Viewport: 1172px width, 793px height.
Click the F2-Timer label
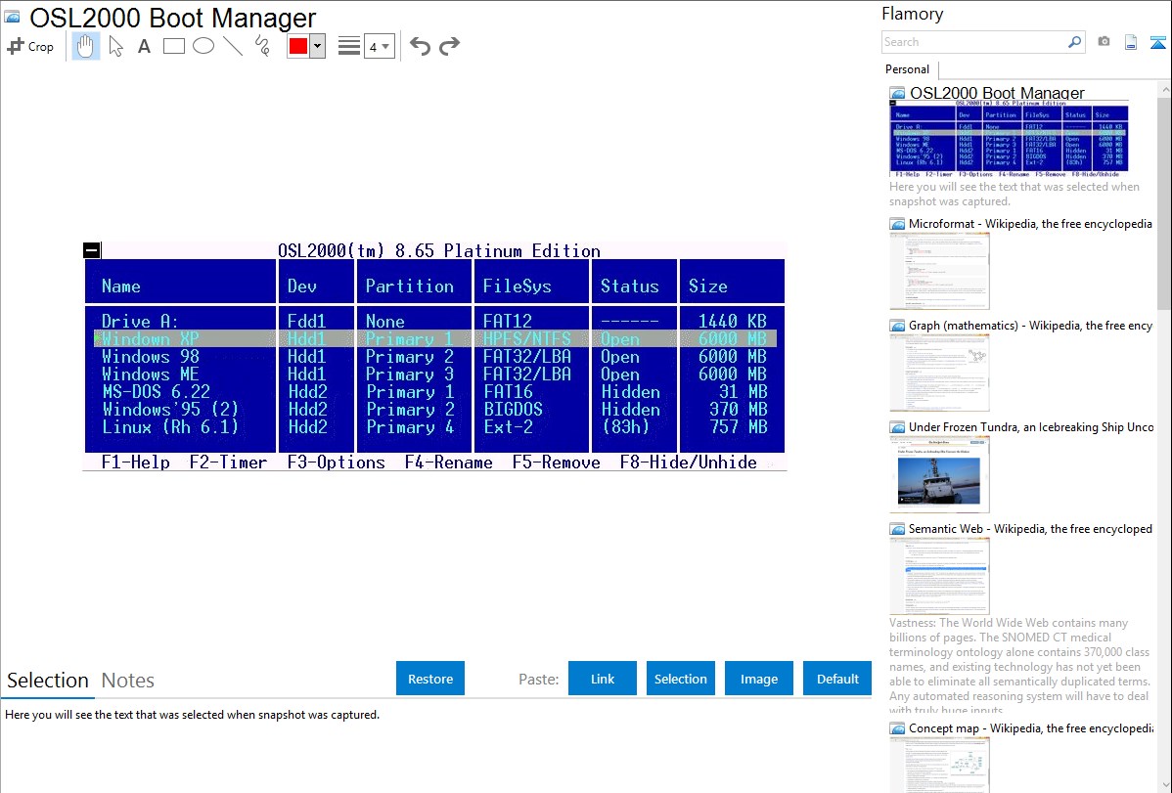[228, 463]
